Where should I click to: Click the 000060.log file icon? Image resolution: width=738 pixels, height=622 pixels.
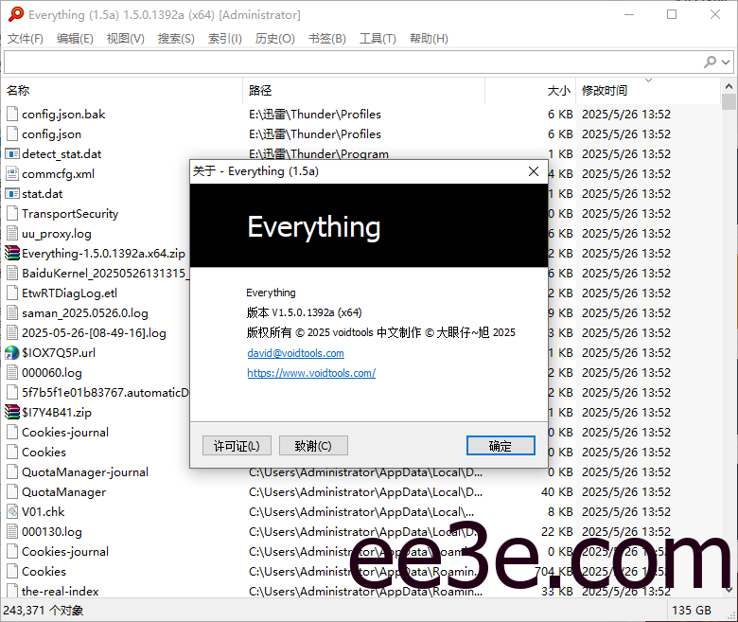coord(12,372)
